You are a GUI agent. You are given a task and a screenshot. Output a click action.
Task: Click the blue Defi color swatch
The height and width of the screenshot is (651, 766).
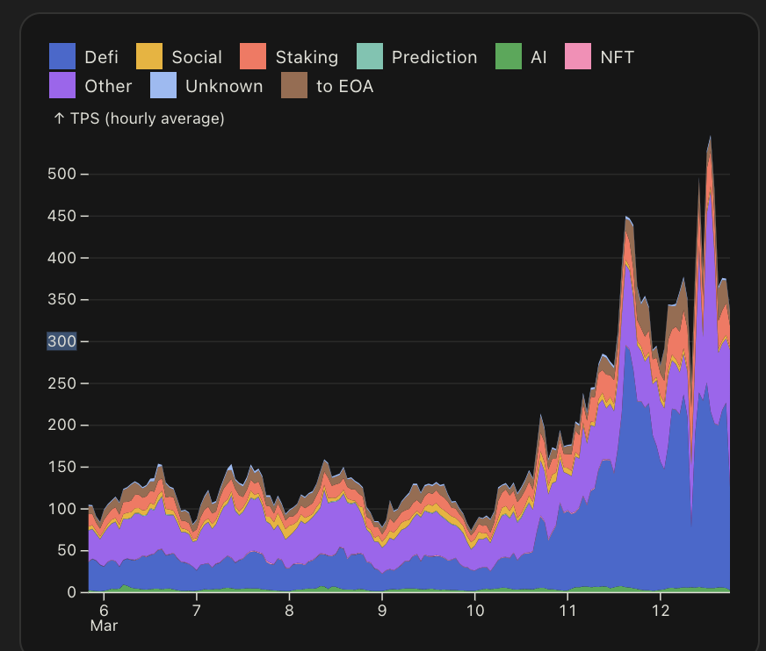pos(61,56)
